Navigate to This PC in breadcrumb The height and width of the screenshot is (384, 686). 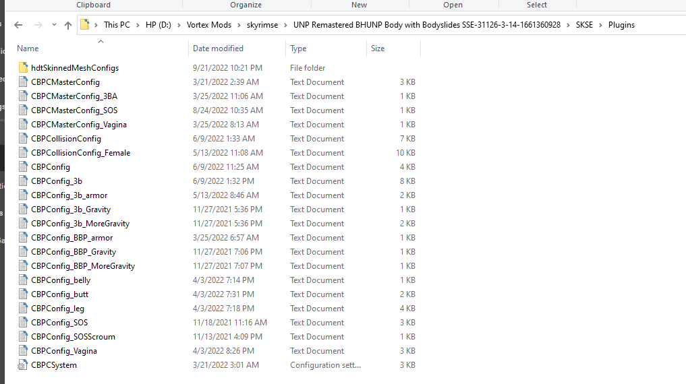[x=117, y=25]
